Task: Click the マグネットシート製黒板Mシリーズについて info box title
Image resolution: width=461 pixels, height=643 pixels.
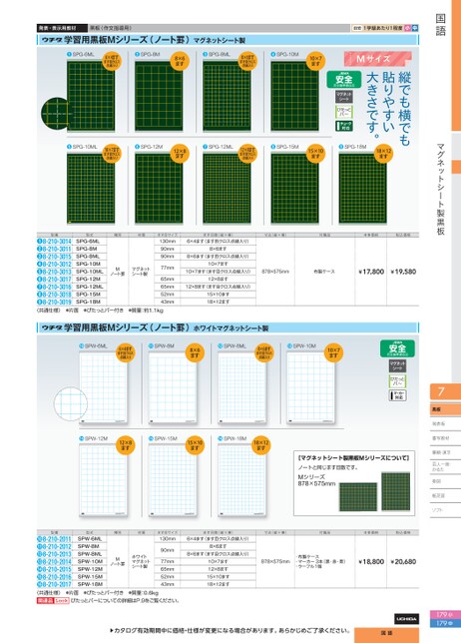Action: click(353, 457)
